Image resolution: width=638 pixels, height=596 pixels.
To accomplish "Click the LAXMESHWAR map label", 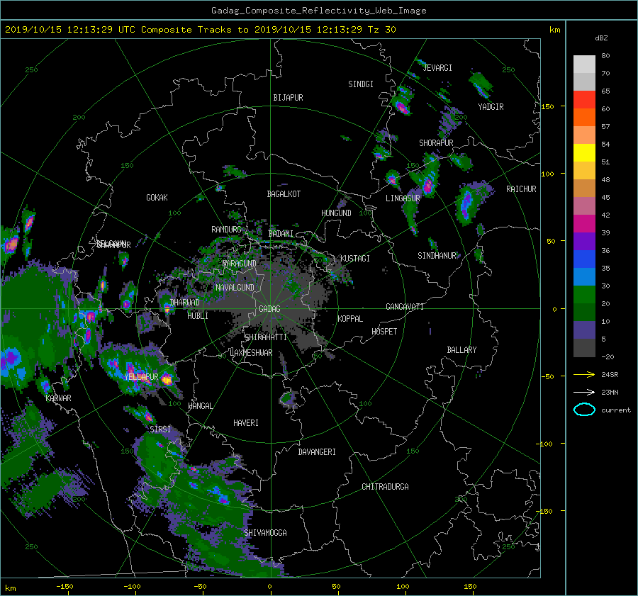I will pyautogui.click(x=251, y=353).
